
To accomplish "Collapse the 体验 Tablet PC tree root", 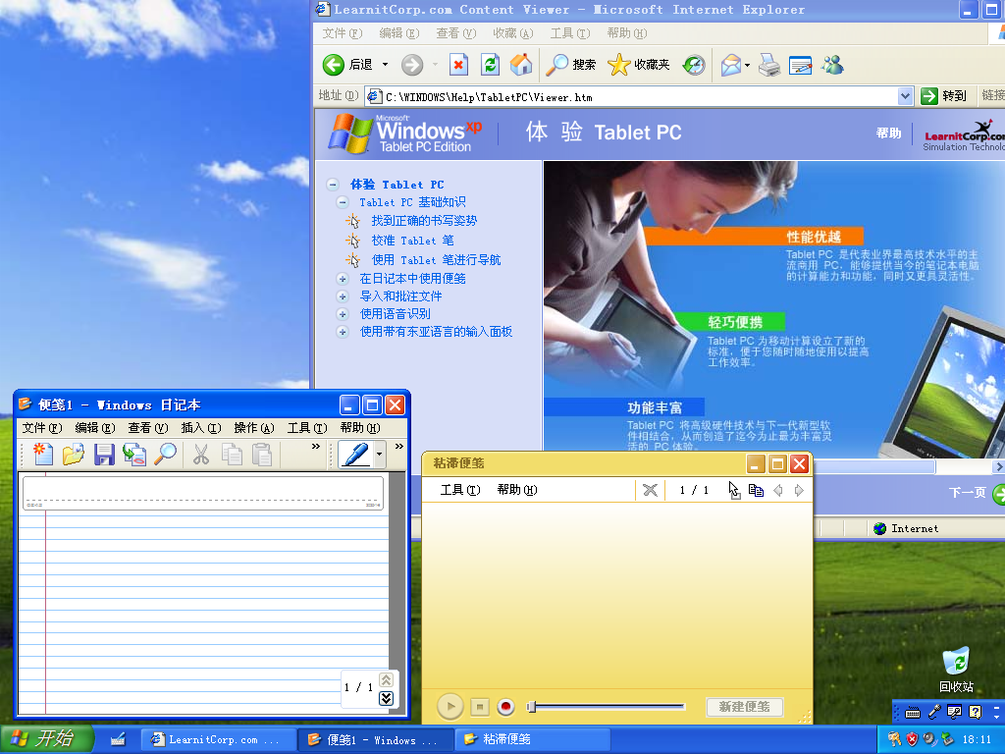I will [332, 185].
